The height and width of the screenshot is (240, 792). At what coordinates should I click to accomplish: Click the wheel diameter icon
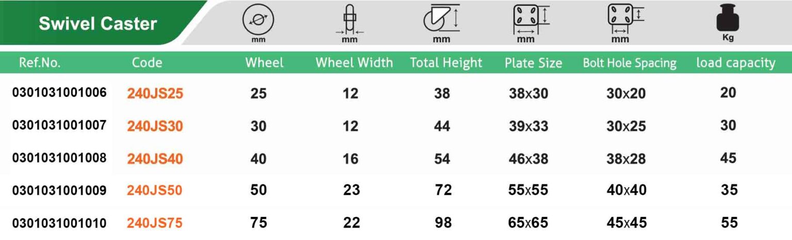click(258, 20)
